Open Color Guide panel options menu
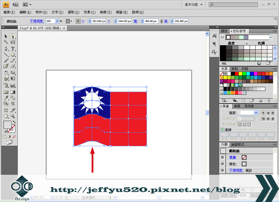Screen dimensions: 279x202 click(274, 31)
